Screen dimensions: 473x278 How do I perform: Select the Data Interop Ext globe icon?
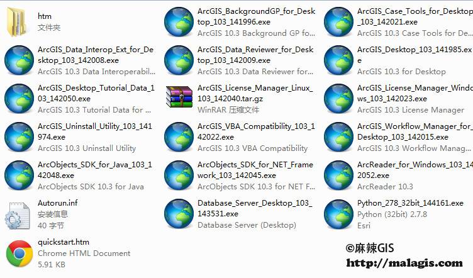point(19,60)
